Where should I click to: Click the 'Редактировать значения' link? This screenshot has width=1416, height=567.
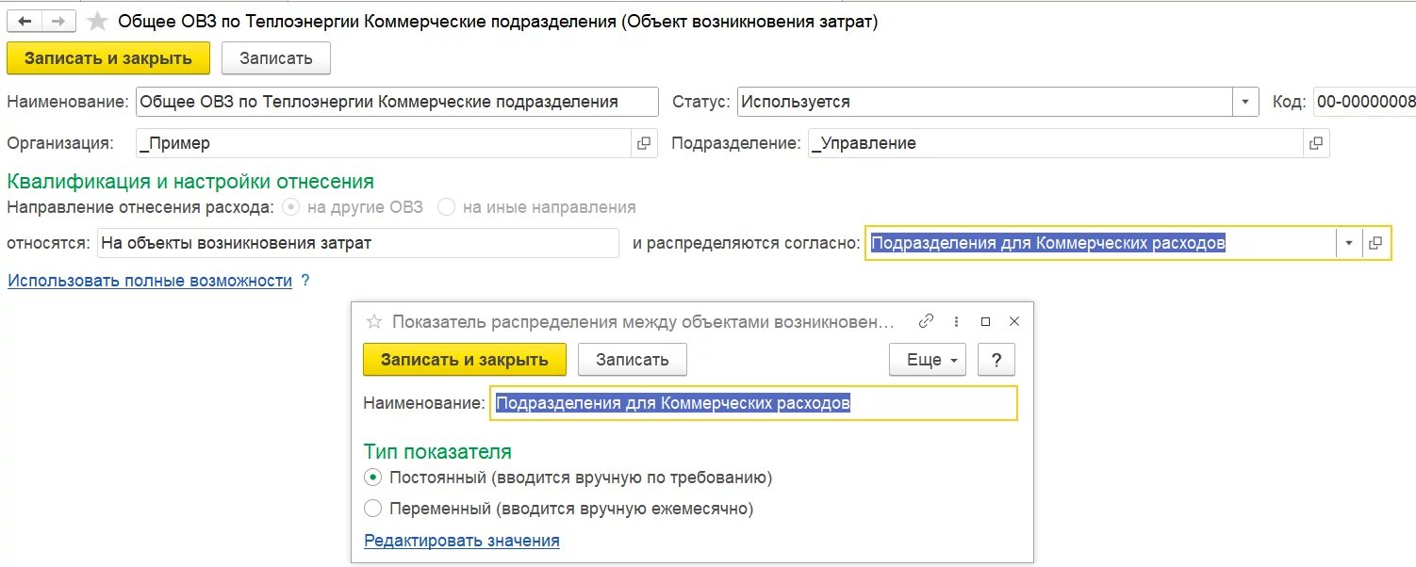(462, 541)
